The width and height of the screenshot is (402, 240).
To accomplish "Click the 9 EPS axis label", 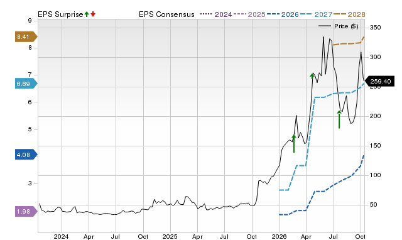I will pos(30,21).
